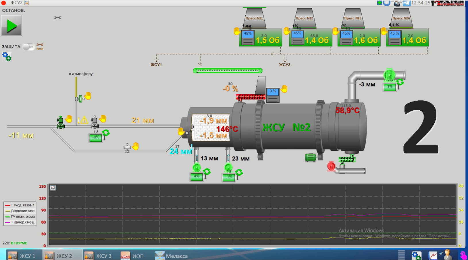468x260 pixels.
Task: Click the green shutoff valve on gas line
Action: point(60,122)
